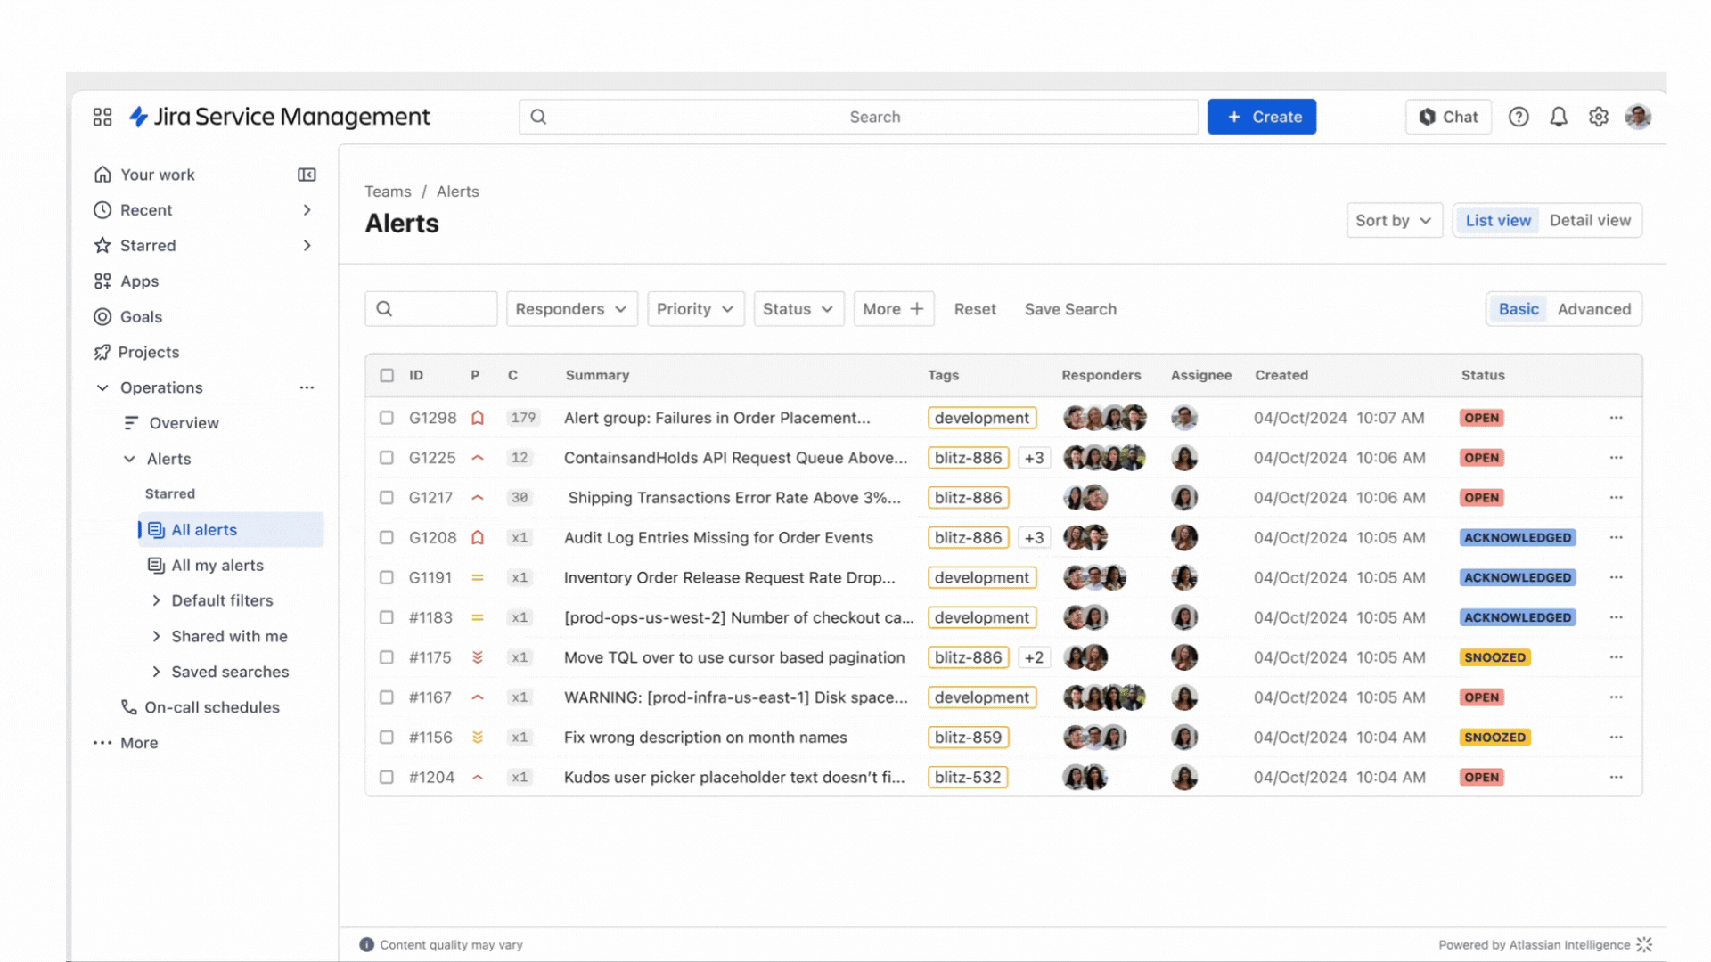Expand the Saved searches section

click(x=156, y=672)
